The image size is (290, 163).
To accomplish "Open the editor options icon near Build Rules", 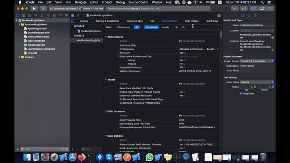I will 219,15.
